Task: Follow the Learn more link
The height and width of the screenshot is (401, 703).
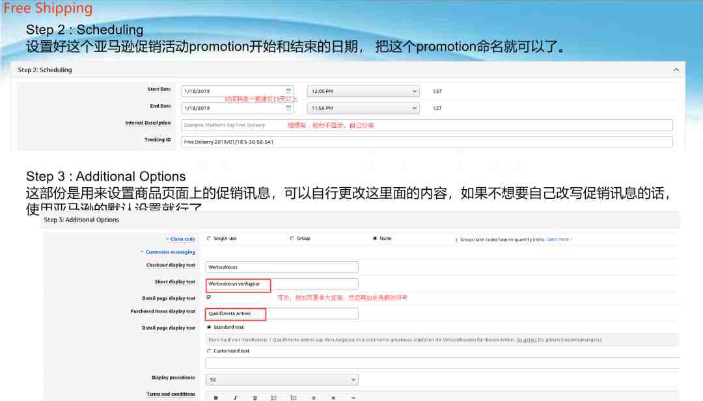Action: (558, 239)
